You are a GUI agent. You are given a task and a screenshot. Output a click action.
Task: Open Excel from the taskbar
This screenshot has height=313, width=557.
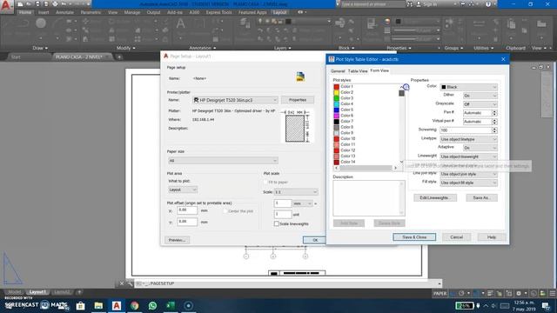tap(171, 305)
